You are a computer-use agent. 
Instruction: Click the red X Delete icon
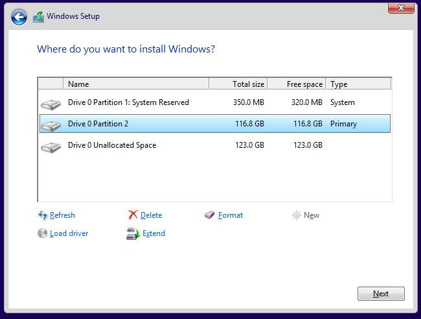click(x=133, y=215)
